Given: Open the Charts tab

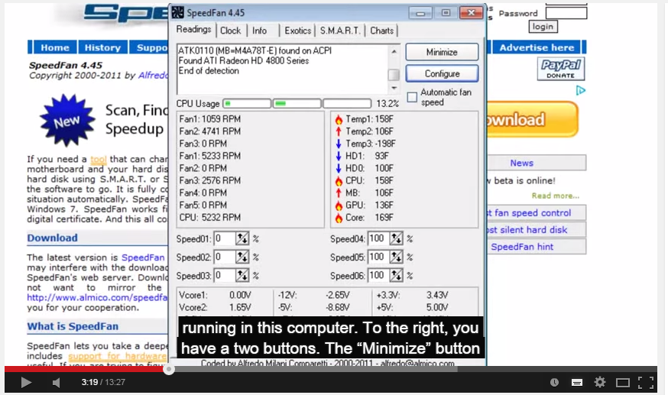Looking at the screenshot, I should tap(381, 31).
